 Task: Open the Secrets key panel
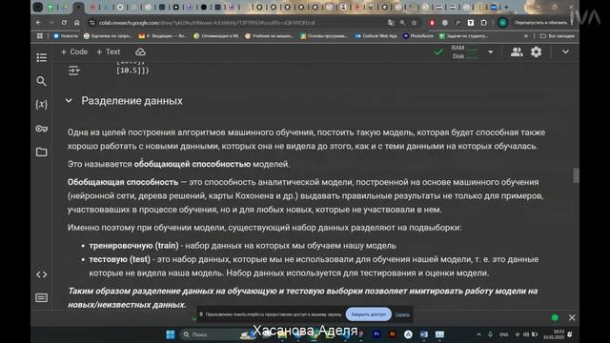(x=42, y=129)
